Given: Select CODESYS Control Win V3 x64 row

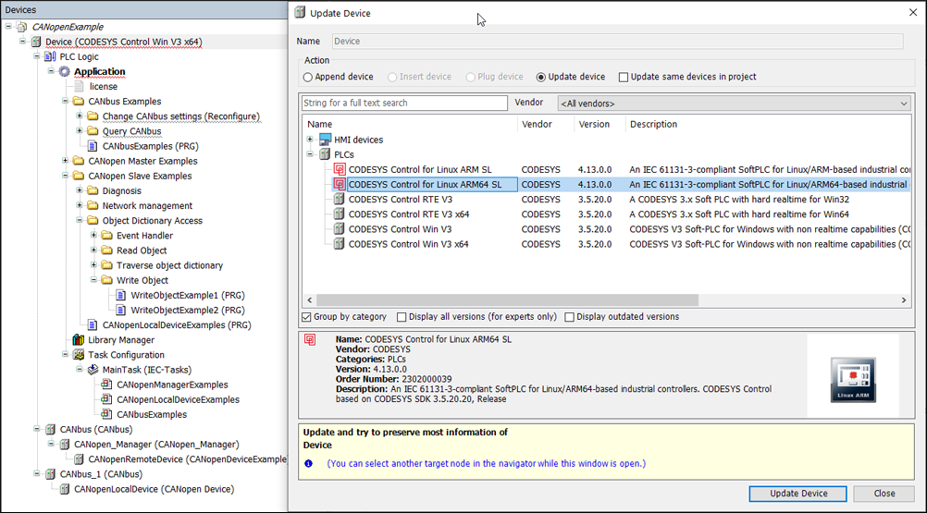Looking at the screenshot, I should pos(608,244).
